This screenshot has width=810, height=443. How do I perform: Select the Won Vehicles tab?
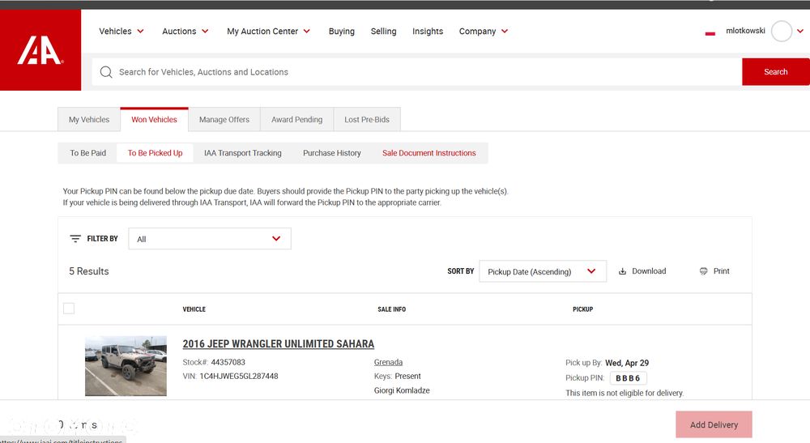(x=154, y=119)
